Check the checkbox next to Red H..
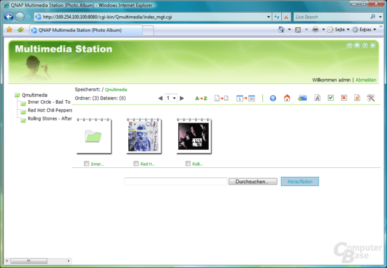This screenshot has width=387, height=268. (x=136, y=164)
